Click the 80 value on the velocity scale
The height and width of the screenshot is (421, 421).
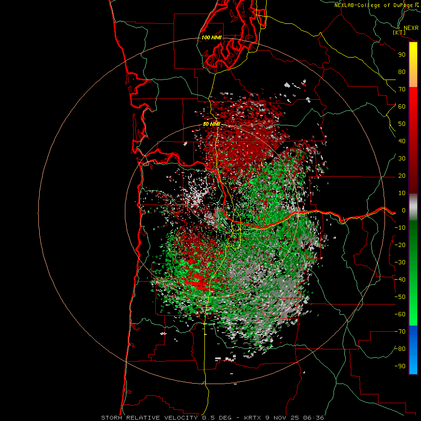click(402, 72)
